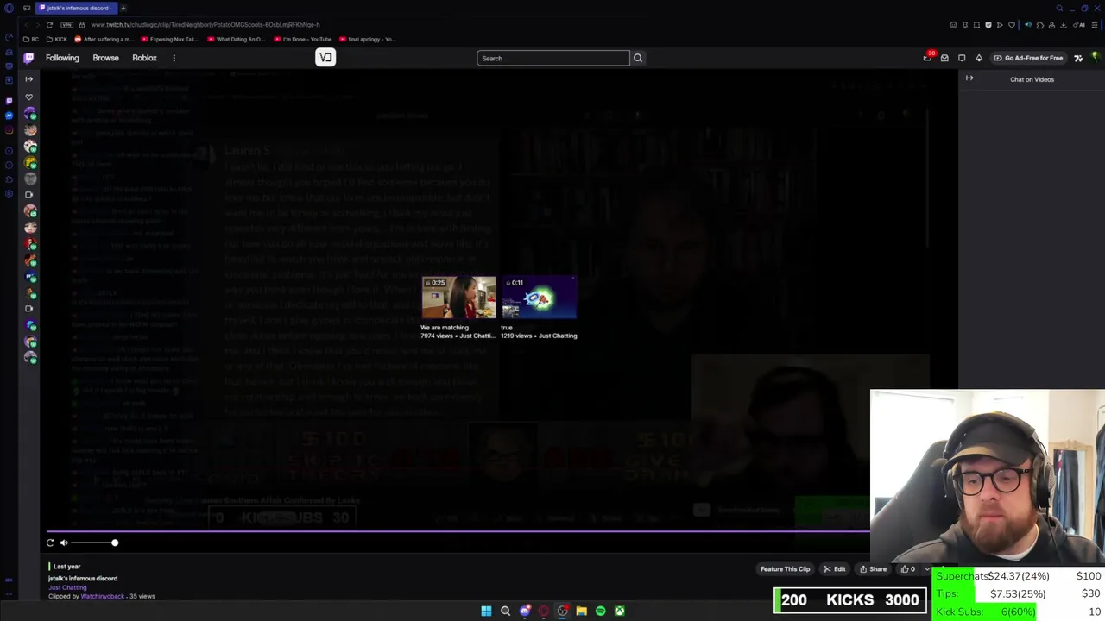Click the browser pinboard pin icon
This screenshot has height=621, width=1105.
965,25
